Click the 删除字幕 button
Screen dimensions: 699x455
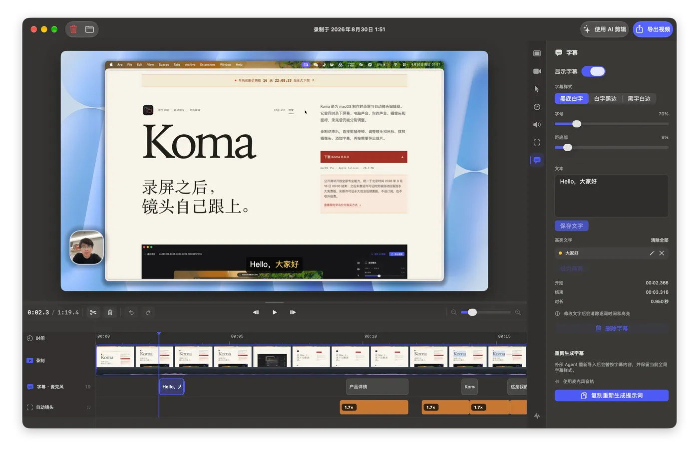coord(612,328)
